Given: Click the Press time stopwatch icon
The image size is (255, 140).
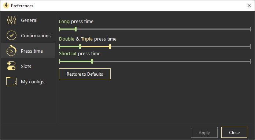Looking at the screenshot, I should (x=11, y=51).
